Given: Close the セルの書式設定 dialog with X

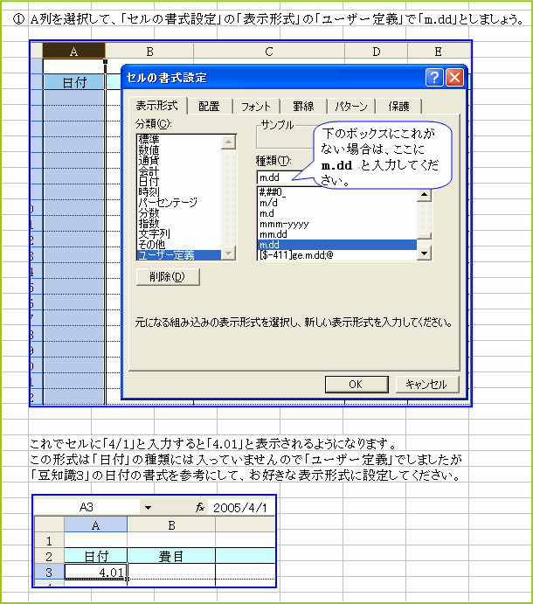Looking at the screenshot, I should click(455, 78).
